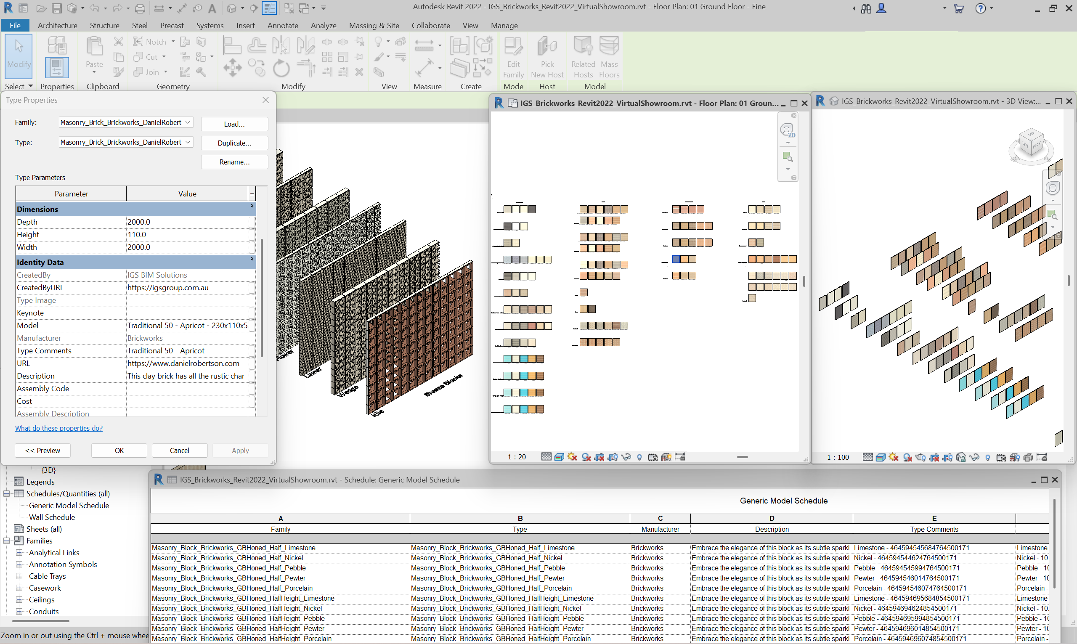Toggle sun path off in floor plan view bar
Viewport: 1077px width, 644px height.
tap(572, 457)
